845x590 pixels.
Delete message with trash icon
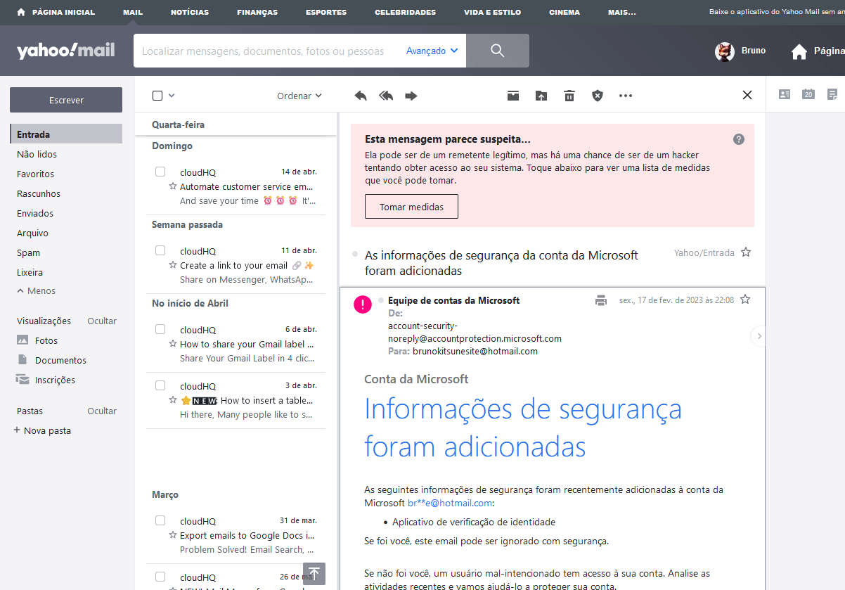tap(569, 96)
